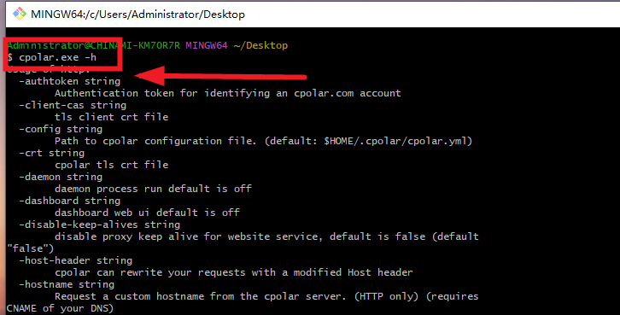This screenshot has height=315, width=620.
Task: Click the '-daemon string' option line
Action: point(61,177)
